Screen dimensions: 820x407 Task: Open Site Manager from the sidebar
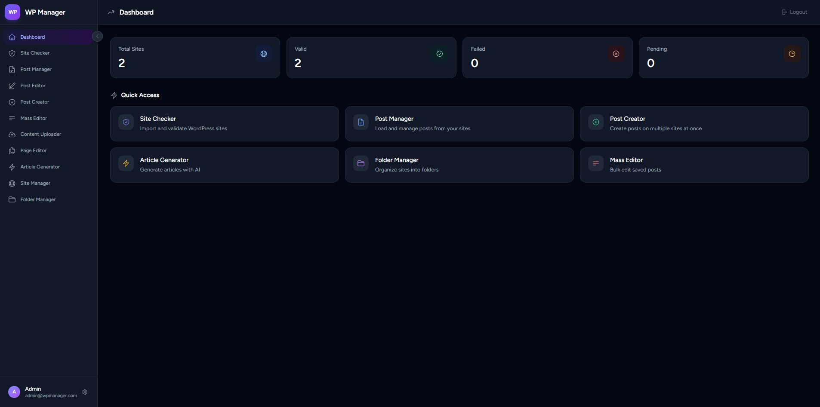48,184
